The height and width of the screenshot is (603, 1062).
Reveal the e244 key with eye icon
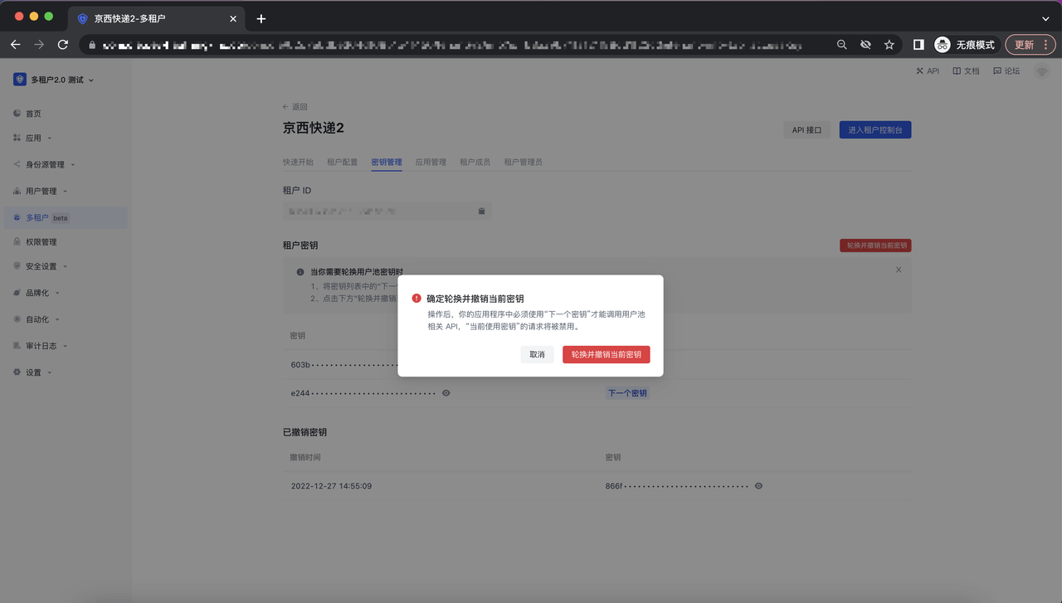[x=446, y=393]
